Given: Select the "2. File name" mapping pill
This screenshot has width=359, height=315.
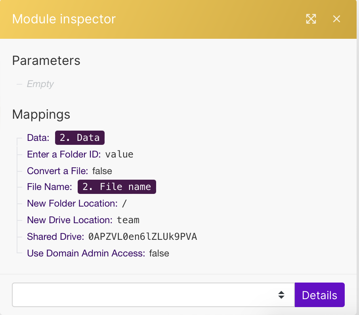Looking at the screenshot, I should [117, 187].
